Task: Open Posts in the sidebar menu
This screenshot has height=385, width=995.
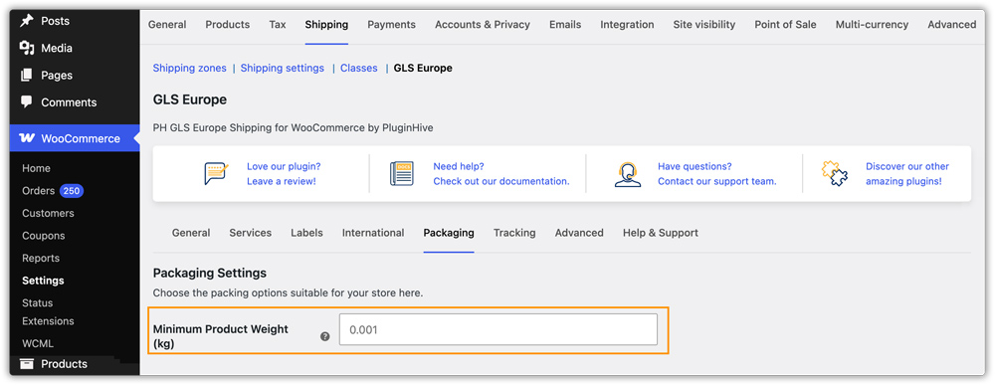Action: [55, 21]
